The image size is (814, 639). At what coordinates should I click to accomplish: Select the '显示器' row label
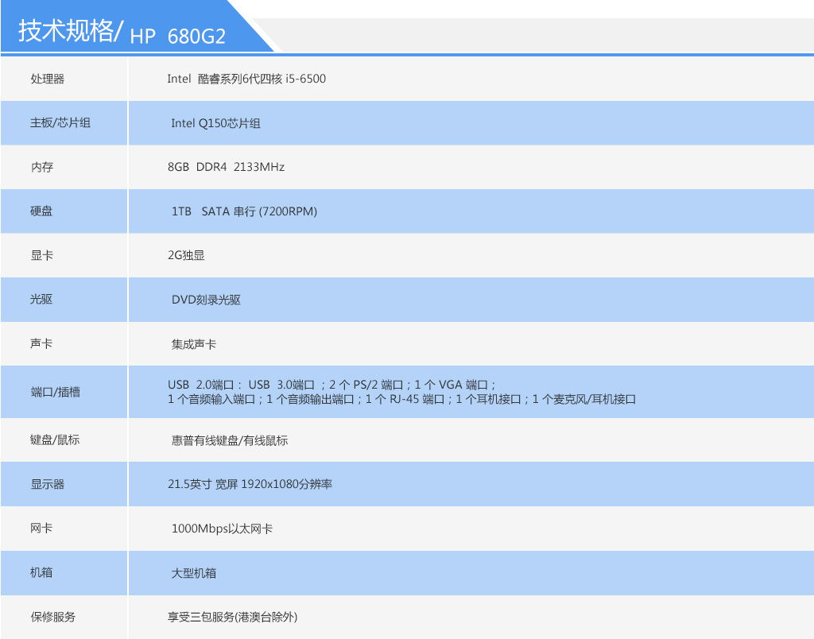pos(47,484)
